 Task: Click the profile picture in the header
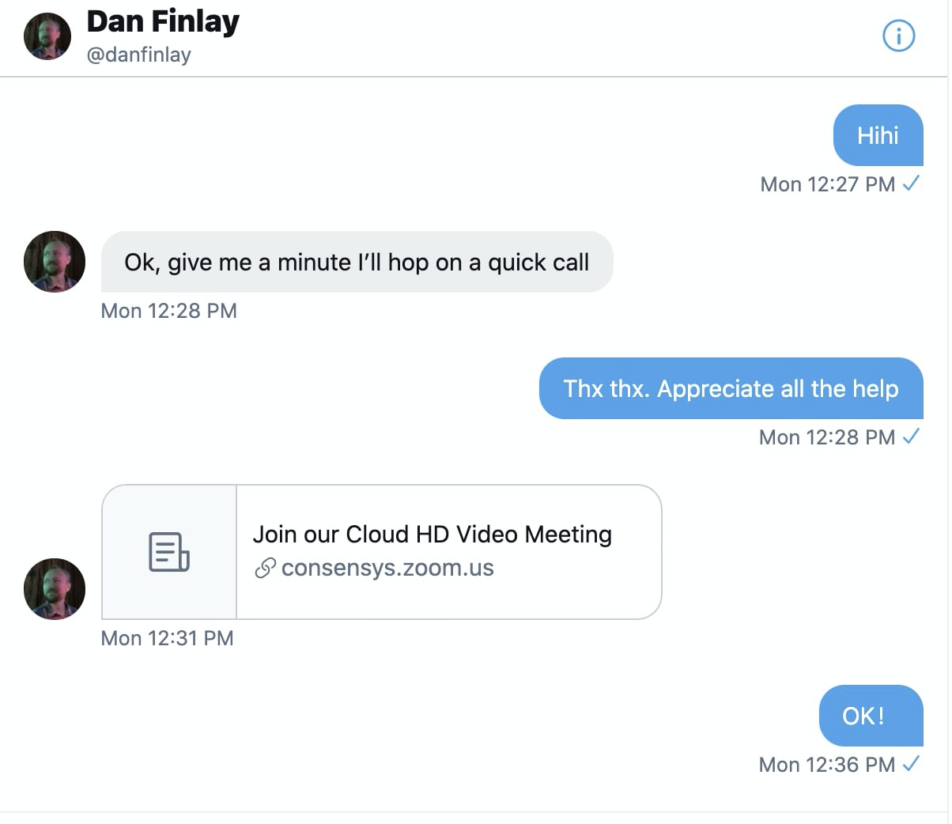coord(47,36)
